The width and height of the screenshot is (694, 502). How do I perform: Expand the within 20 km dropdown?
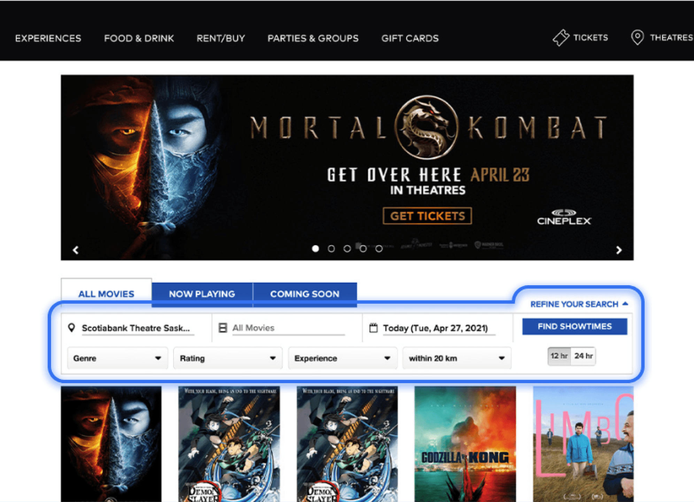(x=456, y=358)
